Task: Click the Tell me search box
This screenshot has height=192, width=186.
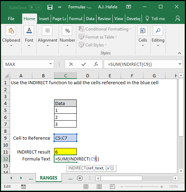Action: 155,19
